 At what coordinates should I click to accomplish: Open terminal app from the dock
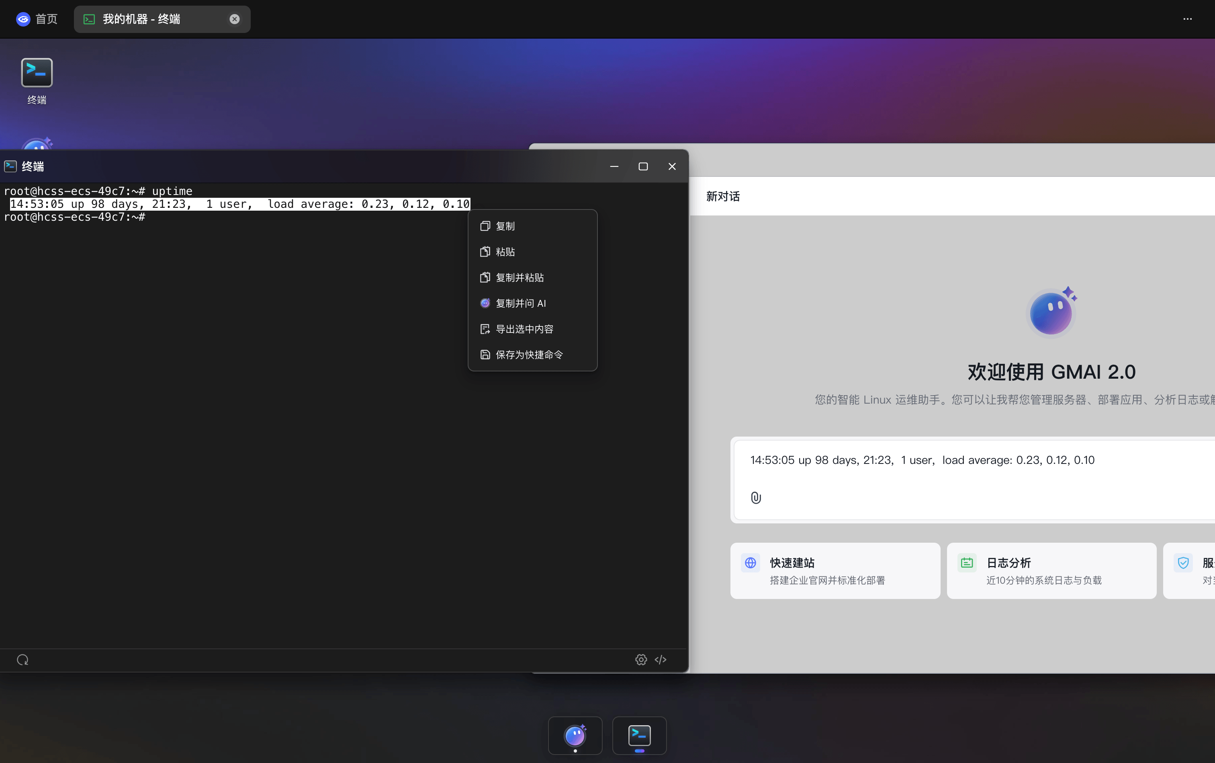tap(640, 736)
